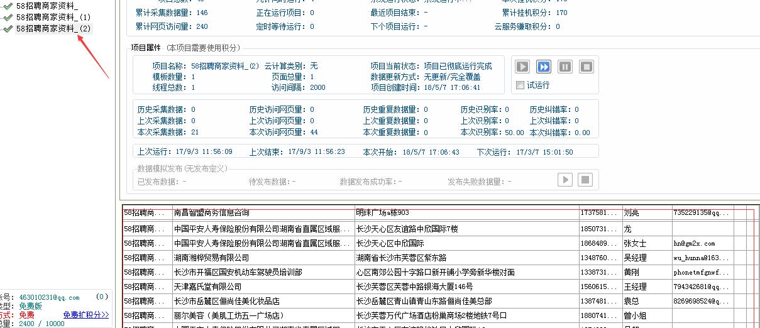Select the 湖南湘桦贸易有限公司 row
The height and width of the screenshot is (328, 760).
(211, 258)
